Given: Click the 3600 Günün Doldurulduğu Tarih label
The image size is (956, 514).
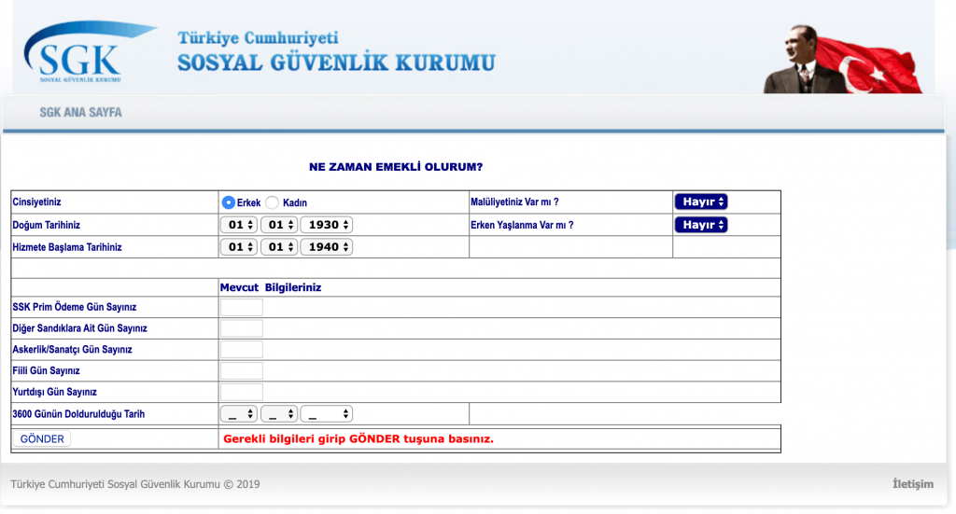Looking at the screenshot, I should click(78, 414).
